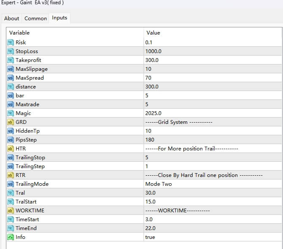The image size is (283, 249).
Task: Edit the MaxSpread value 70
Action: coord(148,78)
